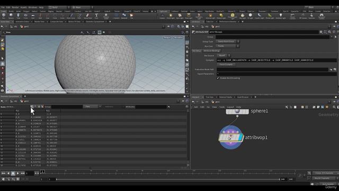Click the Evaluation Node Path field

point(272,70)
